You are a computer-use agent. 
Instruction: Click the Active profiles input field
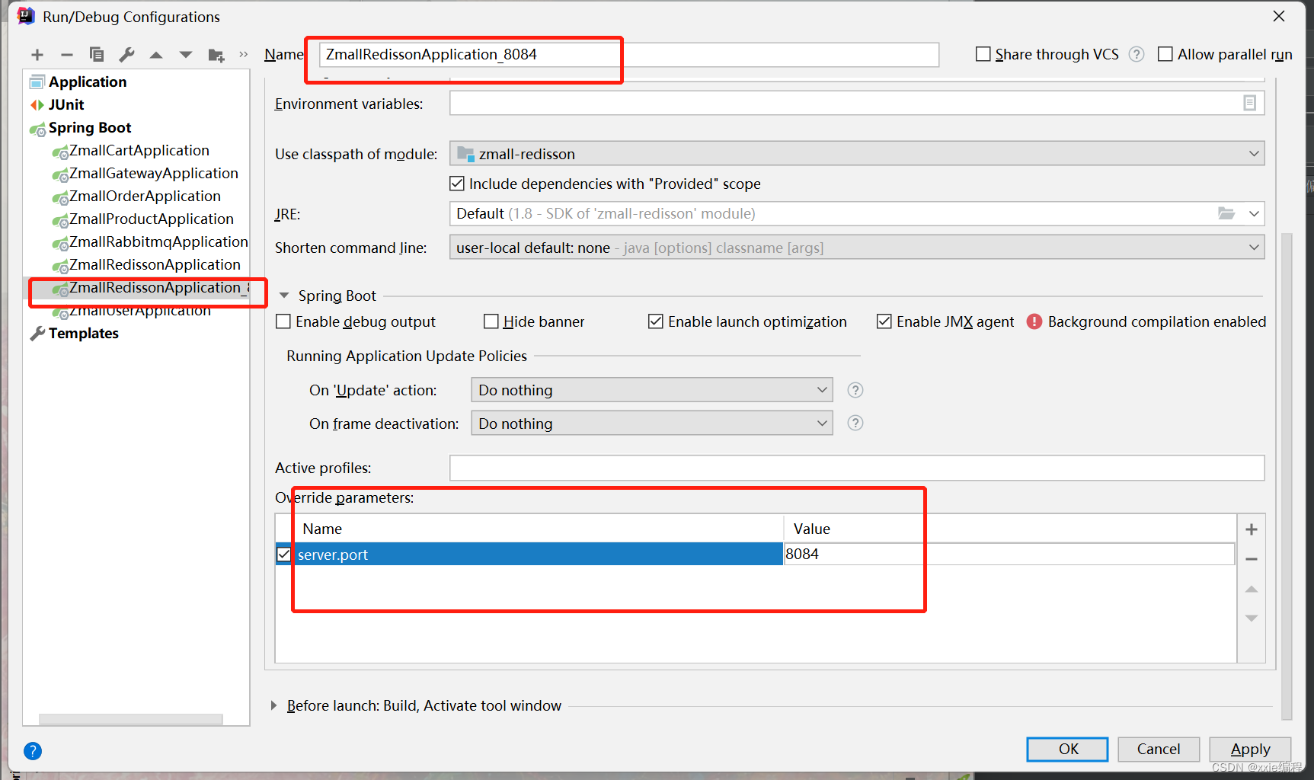pyautogui.click(x=857, y=468)
